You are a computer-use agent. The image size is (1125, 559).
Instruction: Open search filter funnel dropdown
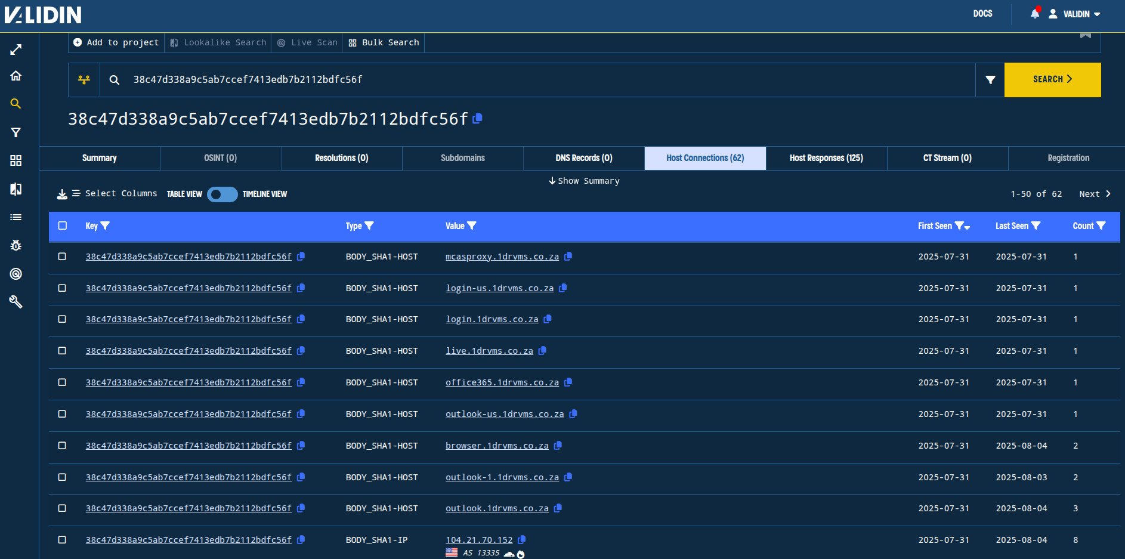[990, 79]
